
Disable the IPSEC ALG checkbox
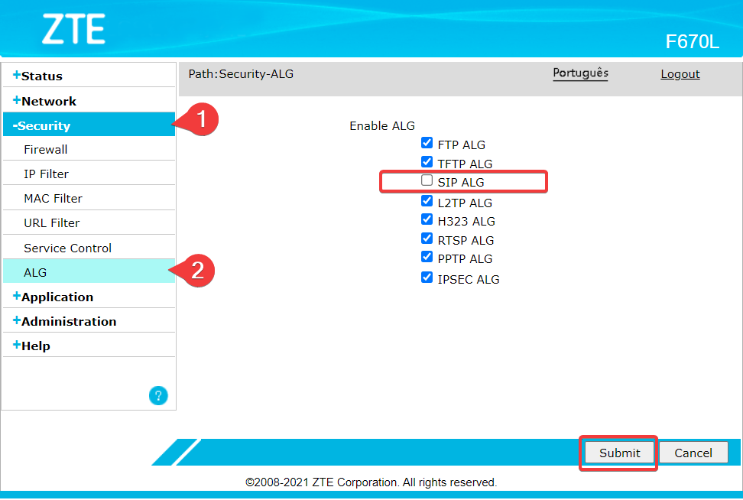[x=427, y=278]
